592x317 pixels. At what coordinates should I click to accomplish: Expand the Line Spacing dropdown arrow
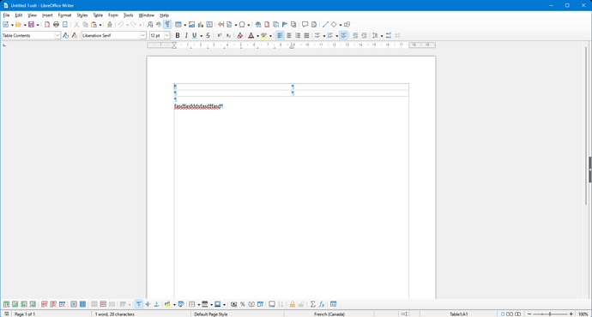click(382, 36)
